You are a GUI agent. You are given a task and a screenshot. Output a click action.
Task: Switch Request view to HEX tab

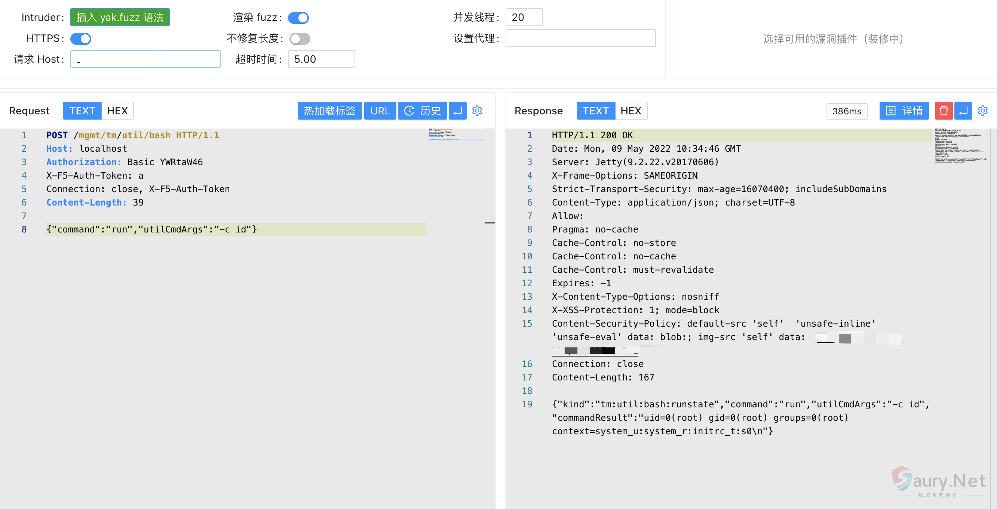coord(117,111)
